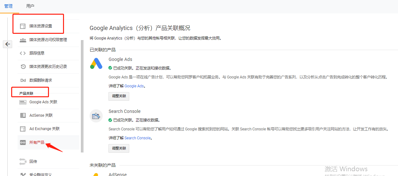Screen dimensions: 398x176
Task: Open 媒体资源更改历史记录
Action: 49,67
